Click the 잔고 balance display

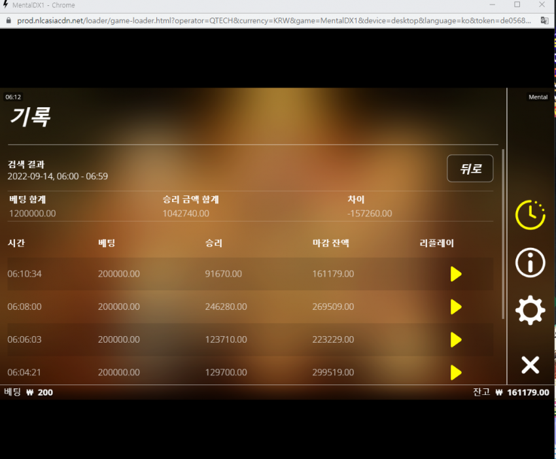click(511, 392)
